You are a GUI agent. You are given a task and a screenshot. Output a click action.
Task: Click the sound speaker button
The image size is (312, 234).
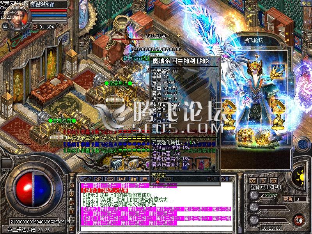[303, 145]
